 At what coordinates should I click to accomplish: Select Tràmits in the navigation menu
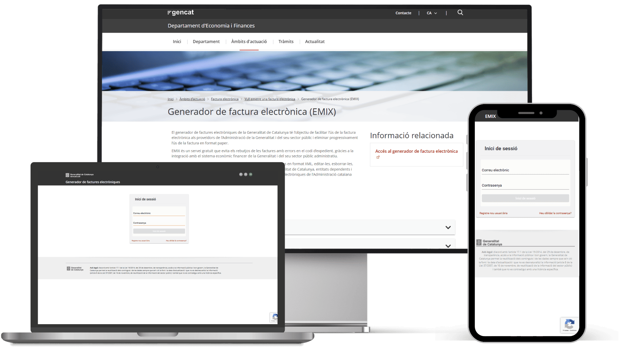pos(286,42)
